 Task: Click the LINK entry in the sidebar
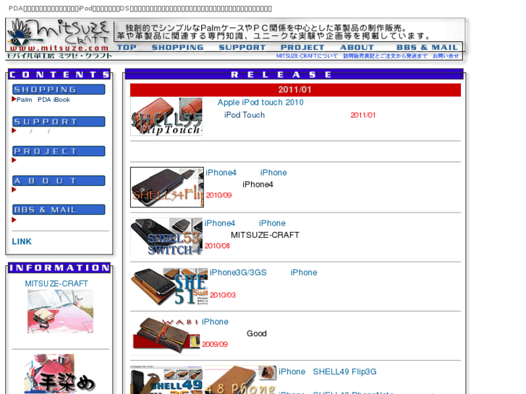(22, 241)
